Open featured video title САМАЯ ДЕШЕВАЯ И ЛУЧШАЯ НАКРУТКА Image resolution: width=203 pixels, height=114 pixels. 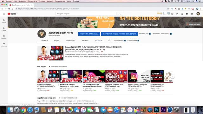click(94, 48)
